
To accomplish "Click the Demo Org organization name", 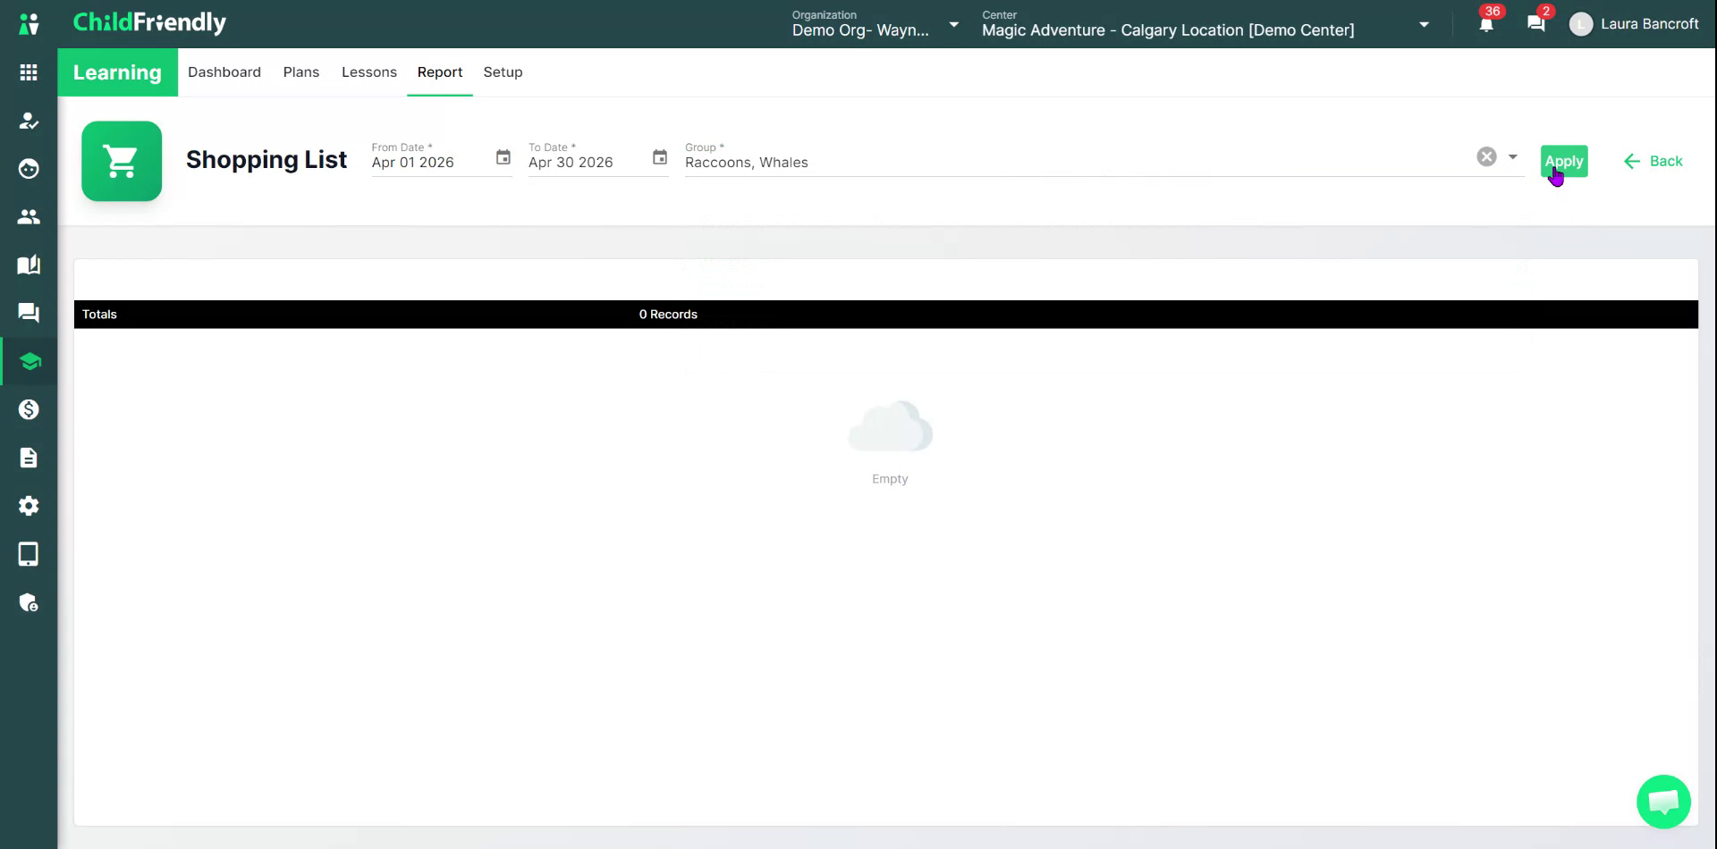I will (860, 30).
